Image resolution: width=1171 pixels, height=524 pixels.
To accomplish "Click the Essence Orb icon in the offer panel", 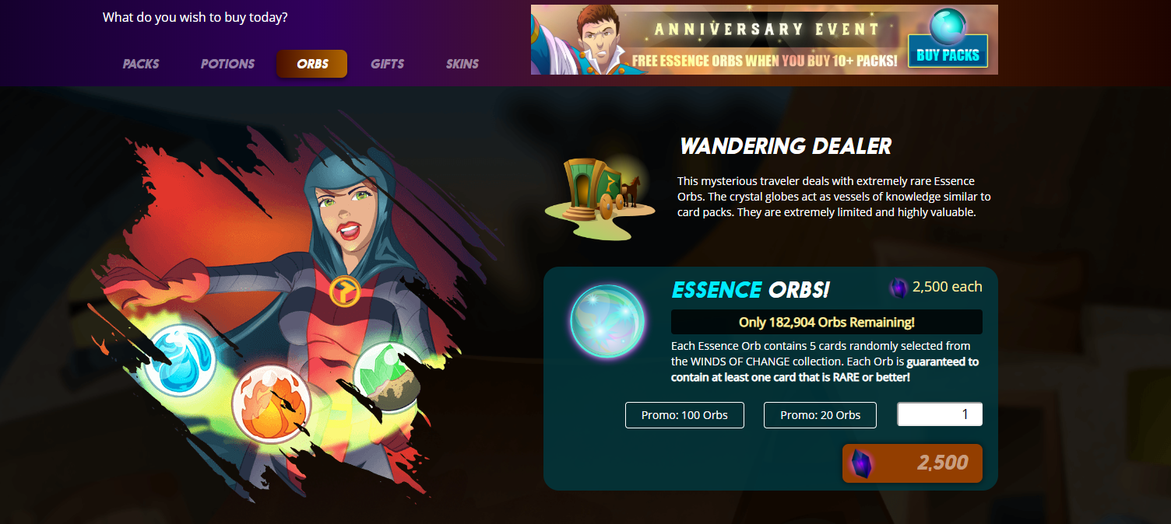I will click(607, 321).
